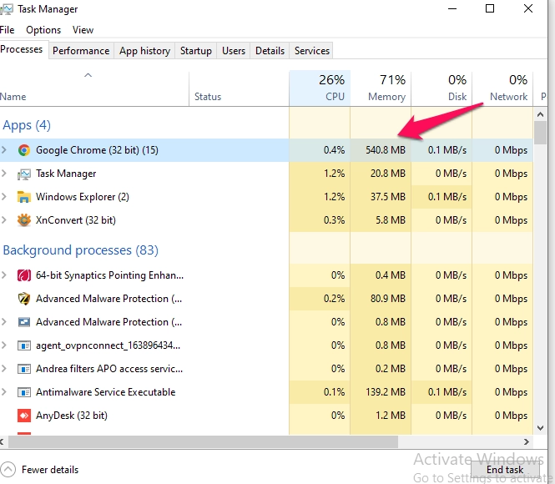Screen dimensions: 555x484
Task: Click the horizontal scrollbar thumb
Action: 203,441
